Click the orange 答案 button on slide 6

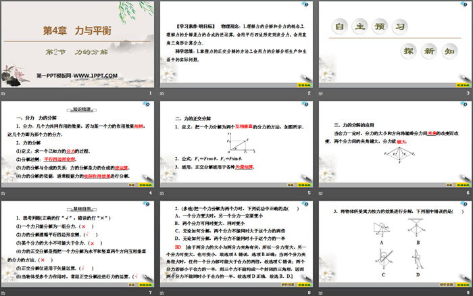[449, 185]
